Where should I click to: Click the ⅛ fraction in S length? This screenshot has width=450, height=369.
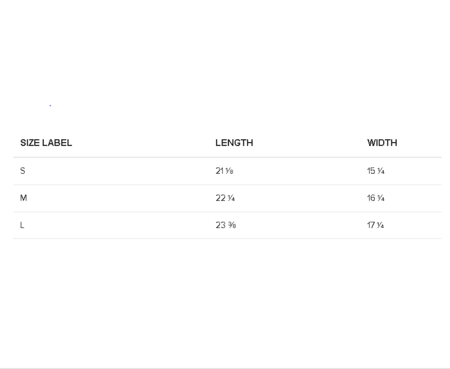tap(229, 171)
